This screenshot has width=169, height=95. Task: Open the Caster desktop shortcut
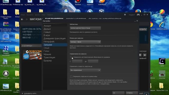coord(162,62)
